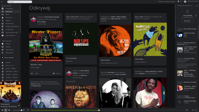Screen dimensions: 199x112
Task: Open the To co nam było album link
Action: click(x=71, y=58)
